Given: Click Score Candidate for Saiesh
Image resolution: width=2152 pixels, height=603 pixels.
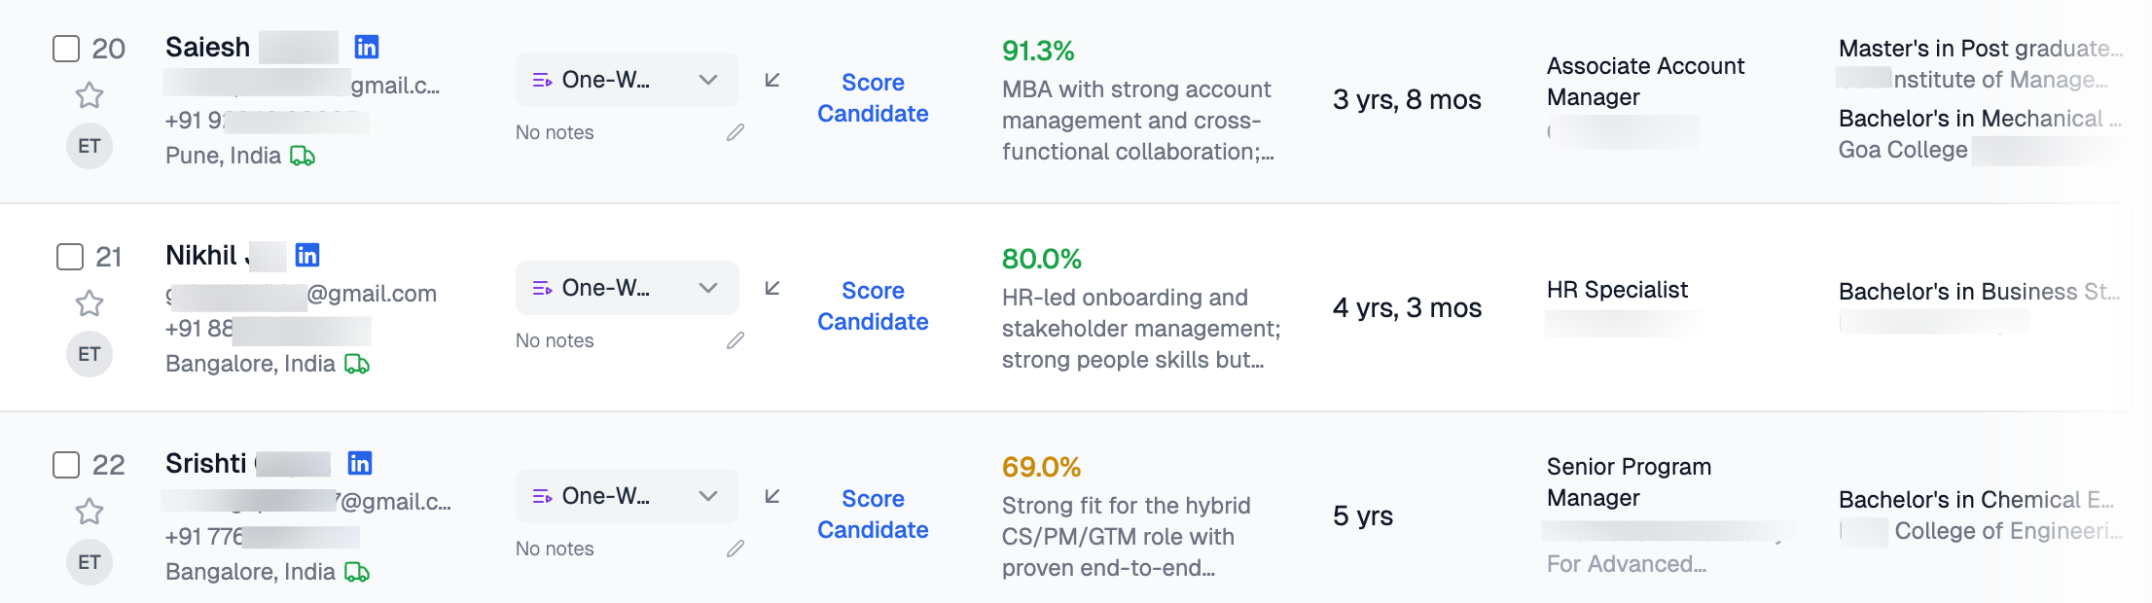Looking at the screenshot, I should click(x=873, y=98).
